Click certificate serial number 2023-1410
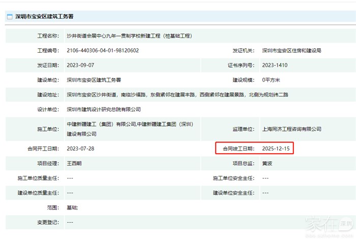This screenshot has height=239, width=356. click(275, 65)
